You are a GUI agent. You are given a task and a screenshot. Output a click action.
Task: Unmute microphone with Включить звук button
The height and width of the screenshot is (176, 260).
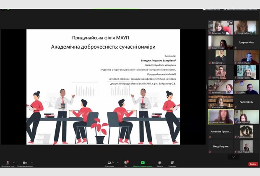(x=8, y=164)
